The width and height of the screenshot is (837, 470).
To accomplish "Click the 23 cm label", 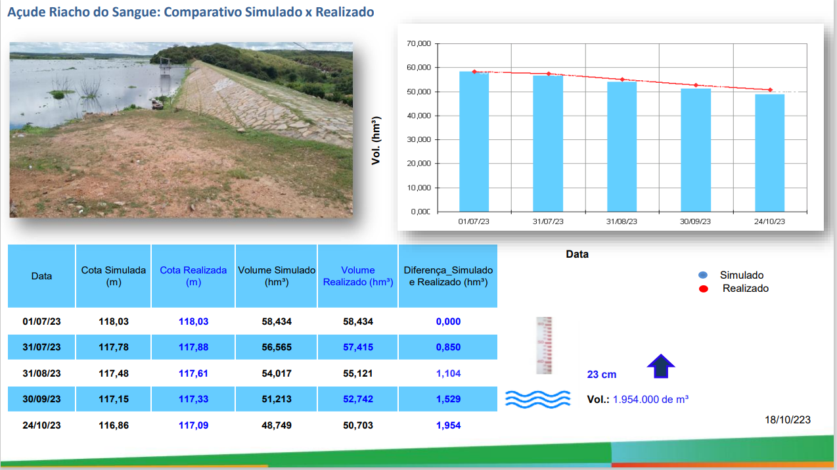I will click(x=602, y=375).
